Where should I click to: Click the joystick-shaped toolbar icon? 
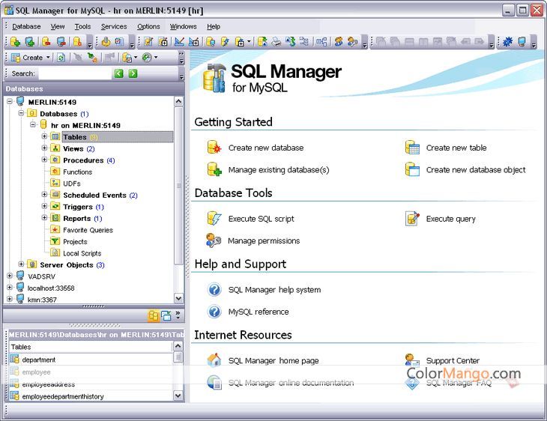[x=106, y=42]
